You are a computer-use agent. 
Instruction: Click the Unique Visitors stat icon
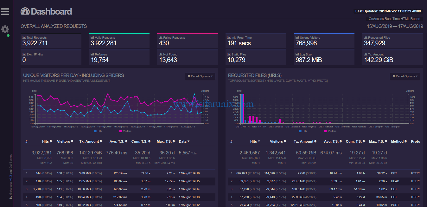pos(297,38)
